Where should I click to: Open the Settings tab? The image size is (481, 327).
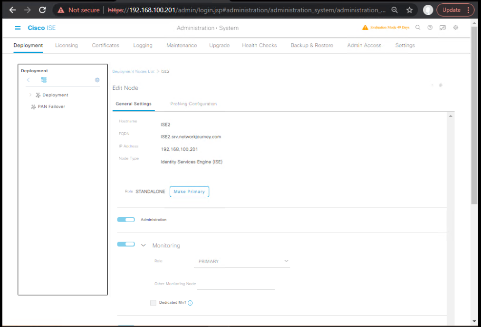(x=405, y=46)
